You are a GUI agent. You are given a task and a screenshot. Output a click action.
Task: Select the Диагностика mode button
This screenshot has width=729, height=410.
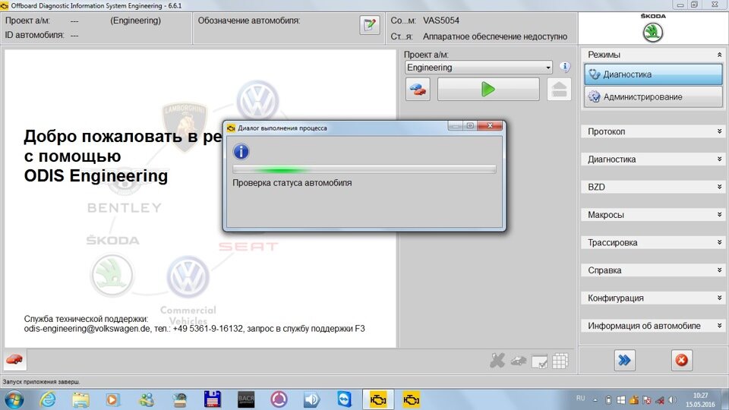[653, 74]
